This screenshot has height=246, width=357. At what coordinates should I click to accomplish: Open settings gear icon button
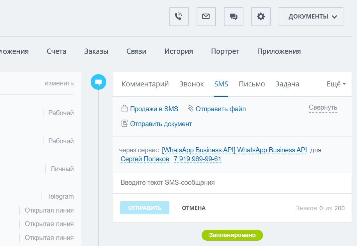coord(261,17)
